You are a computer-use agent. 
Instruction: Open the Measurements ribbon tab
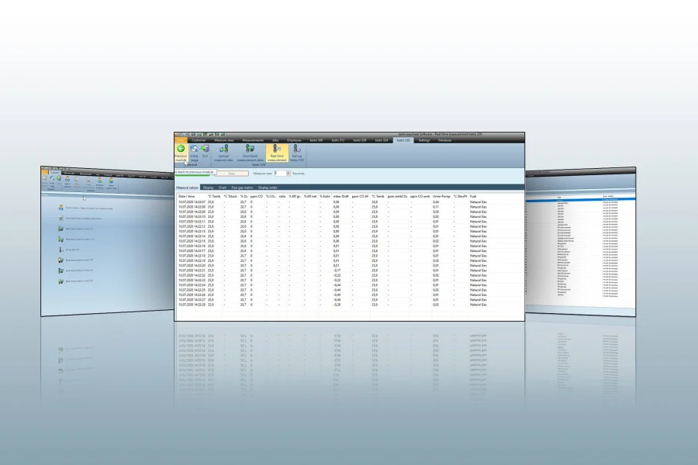(253, 140)
